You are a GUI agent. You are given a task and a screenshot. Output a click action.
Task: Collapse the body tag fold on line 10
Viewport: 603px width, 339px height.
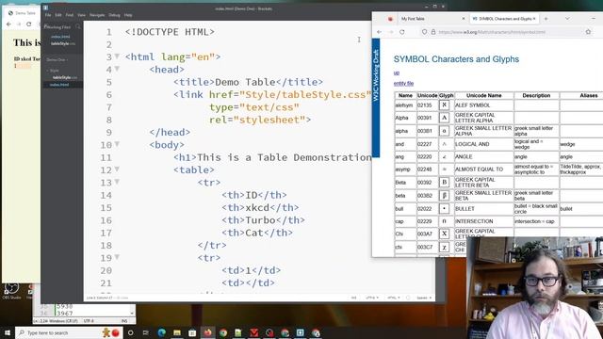pyautogui.click(x=117, y=144)
